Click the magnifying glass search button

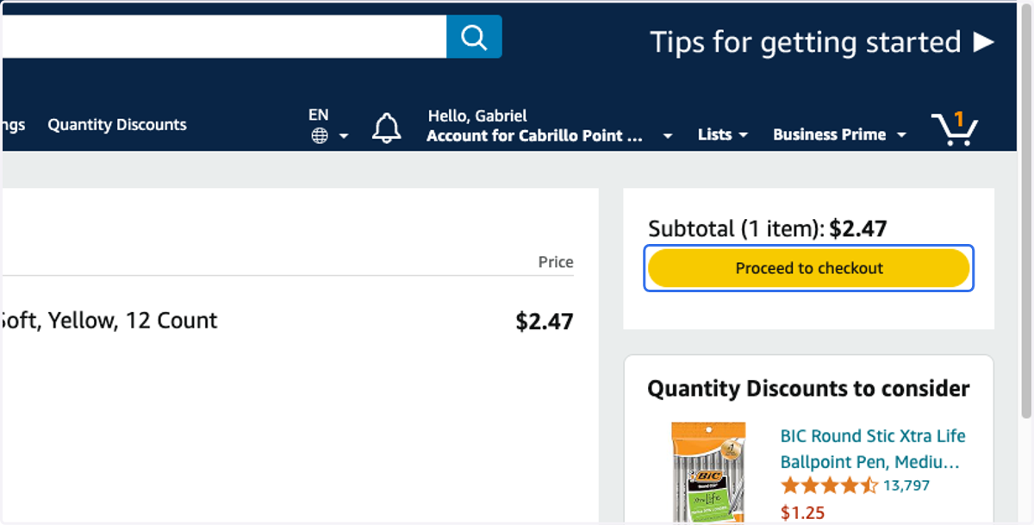point(474,37)
